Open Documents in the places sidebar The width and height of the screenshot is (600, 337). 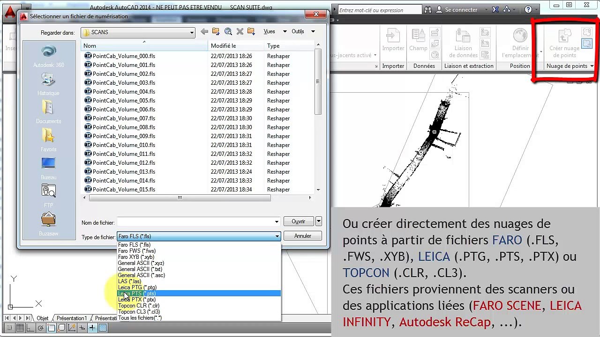(x=49, y=112)
